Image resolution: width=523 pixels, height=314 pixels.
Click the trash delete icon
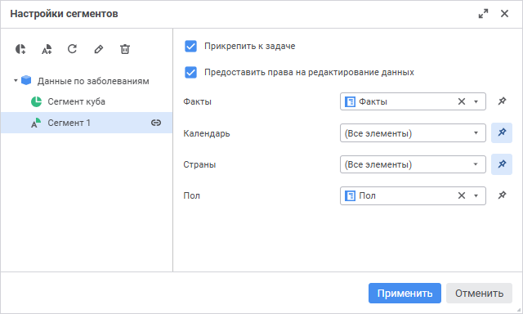point(125,49)
